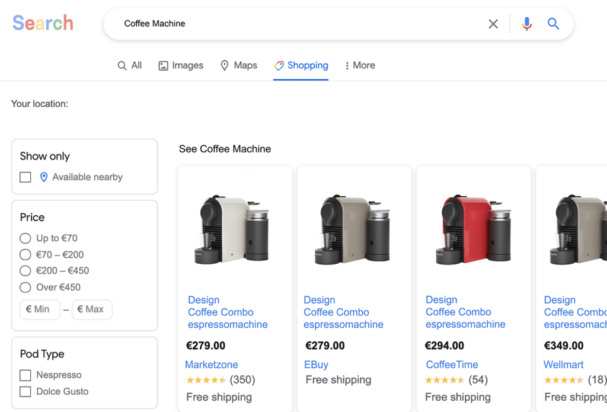Screen dimensions: 607x412
Task: Click the See Coffee Machine heading
Action: (x=225, y=149)
